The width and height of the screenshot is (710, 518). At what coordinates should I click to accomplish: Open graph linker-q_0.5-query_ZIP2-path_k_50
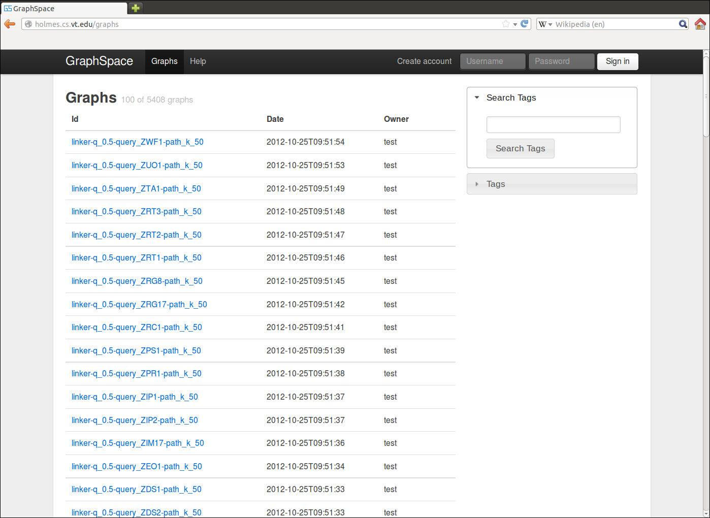(135, 420)
